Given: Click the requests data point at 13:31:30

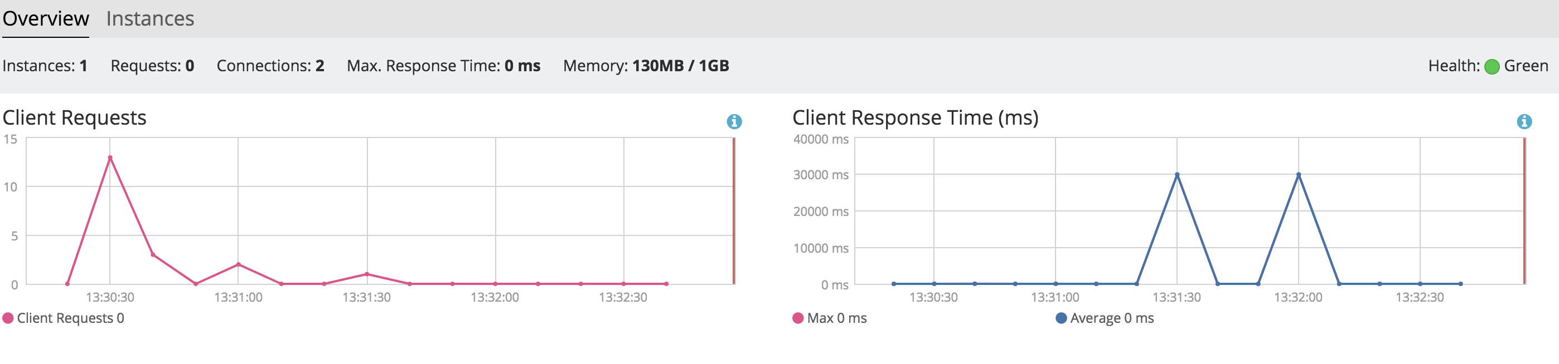Looking at the screenshot, I should [367, 274].
